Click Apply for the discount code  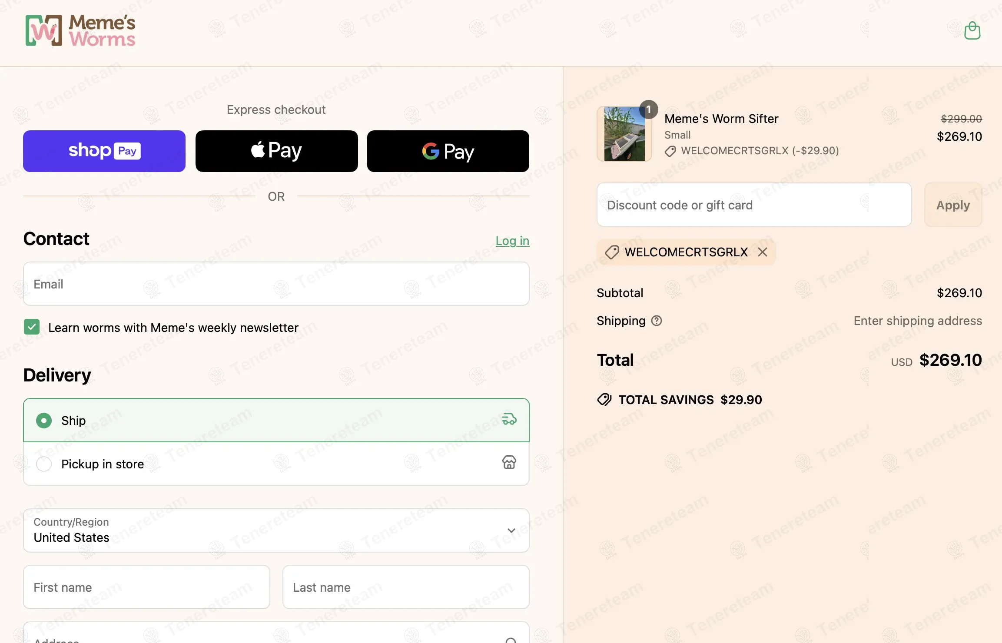coord(953,205)
